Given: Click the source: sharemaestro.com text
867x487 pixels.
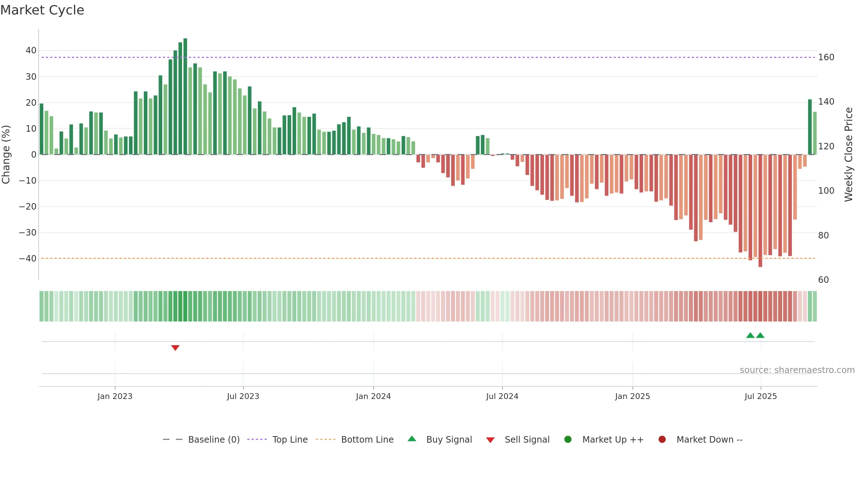Looking at the screenshot, I should pos(797,370).
